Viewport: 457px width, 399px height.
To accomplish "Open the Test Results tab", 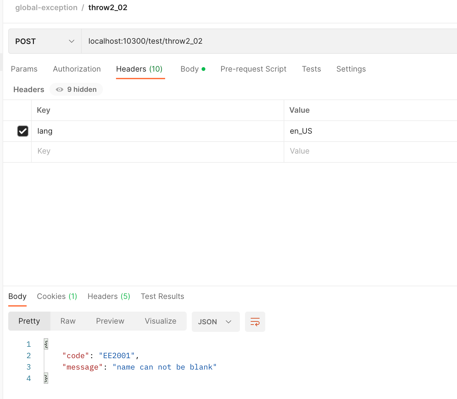I will click(162, 296).
